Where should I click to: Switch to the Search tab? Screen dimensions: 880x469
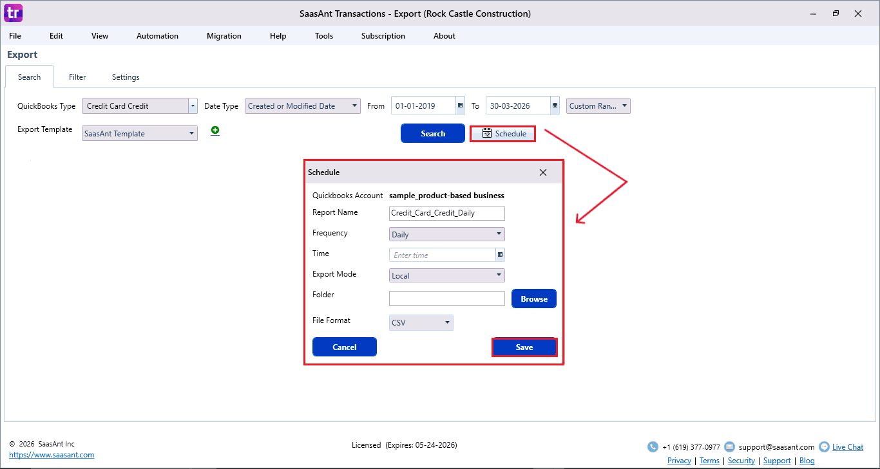30,77
